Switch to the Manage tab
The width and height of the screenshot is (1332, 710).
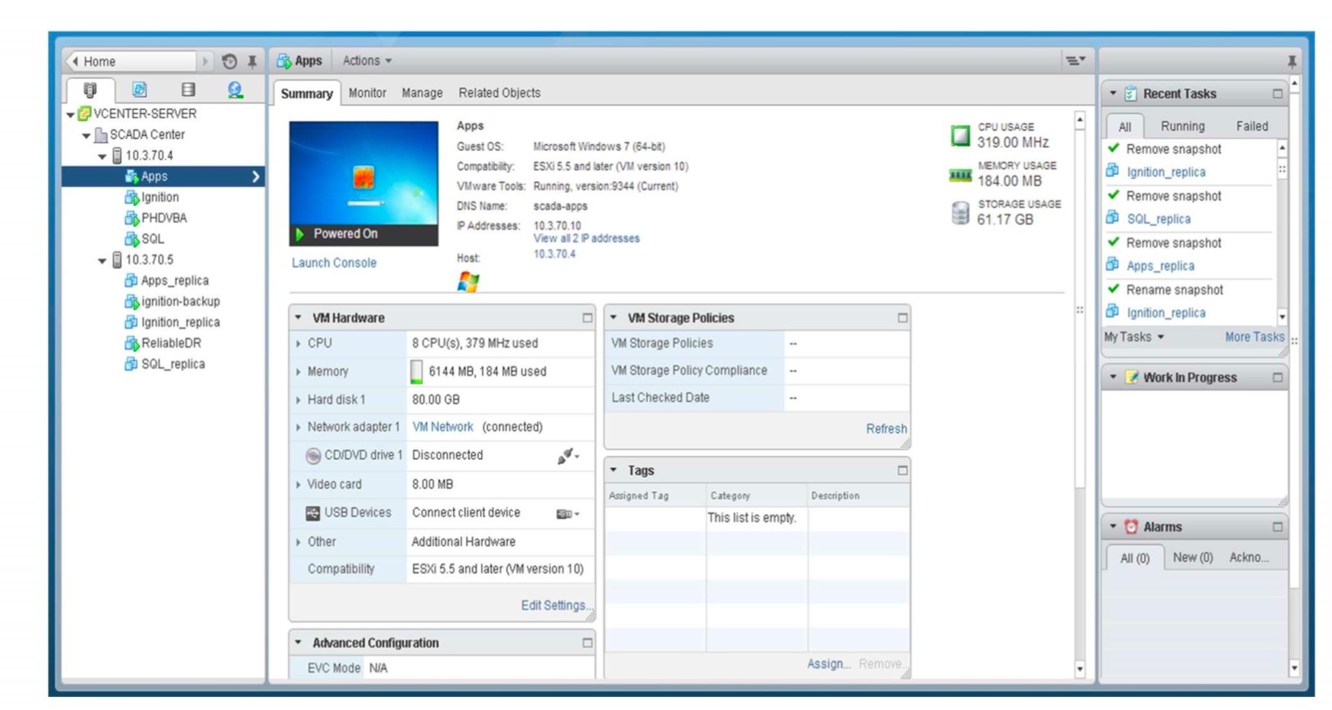[422, 92]
